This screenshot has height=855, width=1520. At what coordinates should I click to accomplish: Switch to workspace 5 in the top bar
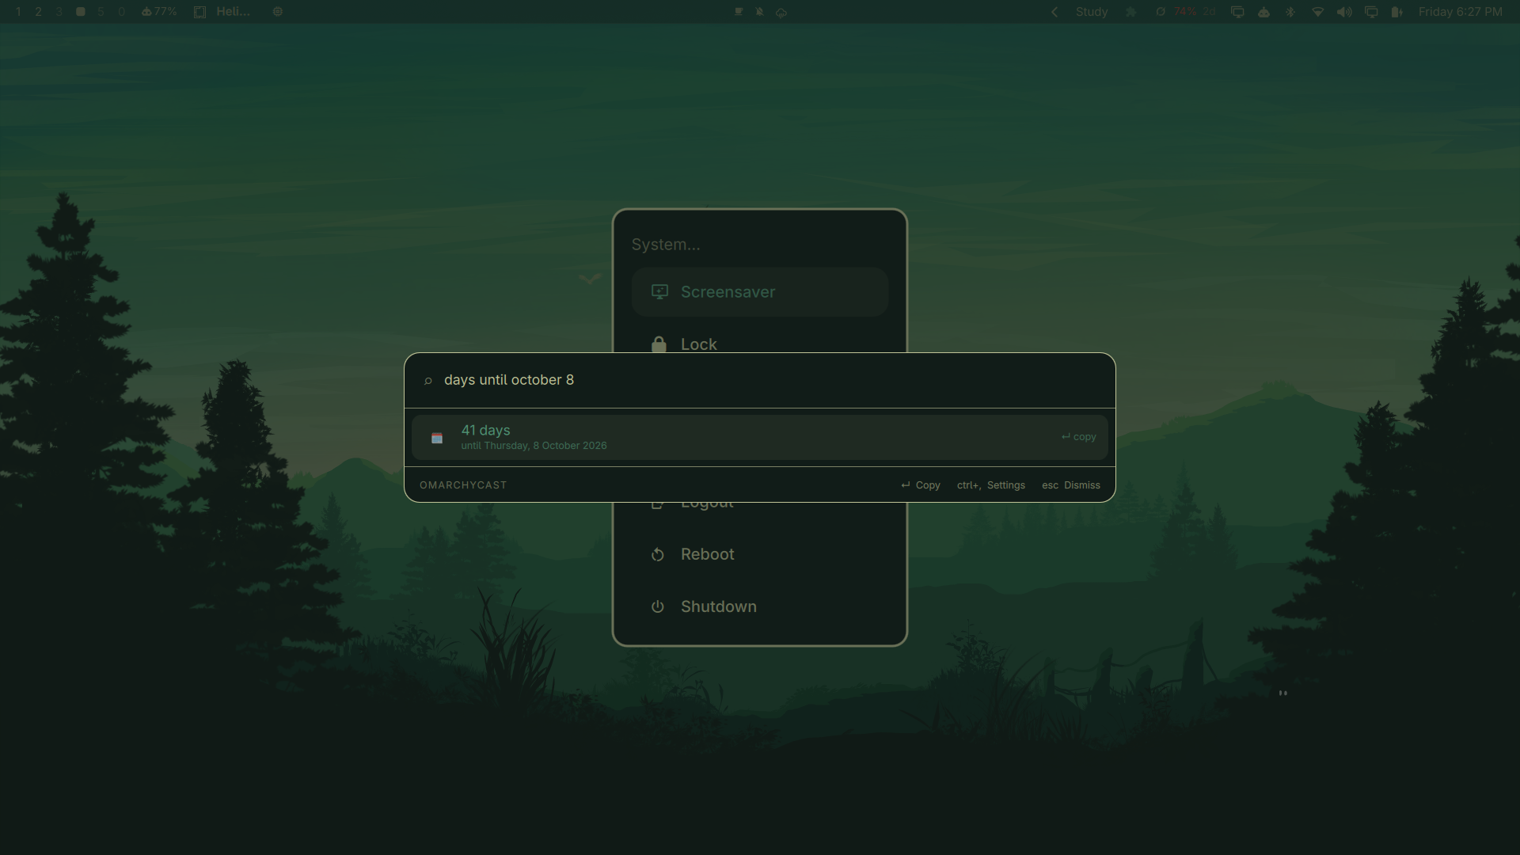click(101, 12)
